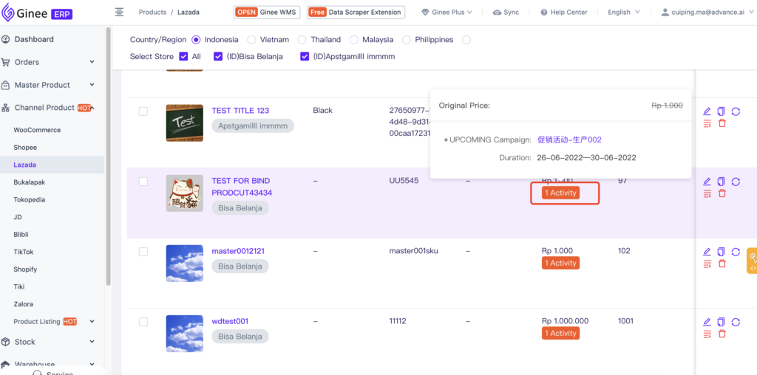
Task: Sync the TEST TITLE 123 product row
Action: coord(736,111)
